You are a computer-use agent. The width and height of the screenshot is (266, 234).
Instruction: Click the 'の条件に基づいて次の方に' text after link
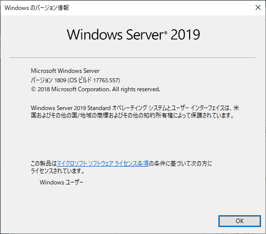[181, 164]
